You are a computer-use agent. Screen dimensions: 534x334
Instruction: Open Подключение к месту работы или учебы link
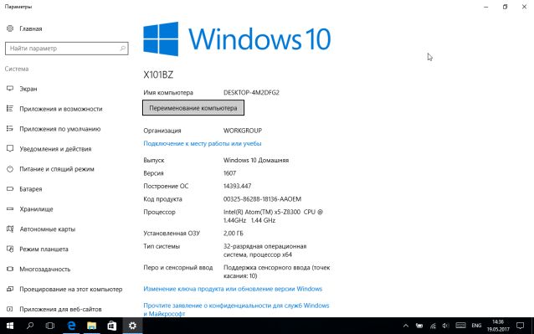click(203, 144)
